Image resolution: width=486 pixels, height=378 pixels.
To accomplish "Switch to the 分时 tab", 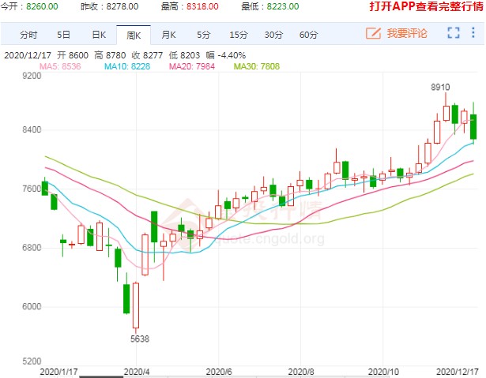I will point(28,35).
